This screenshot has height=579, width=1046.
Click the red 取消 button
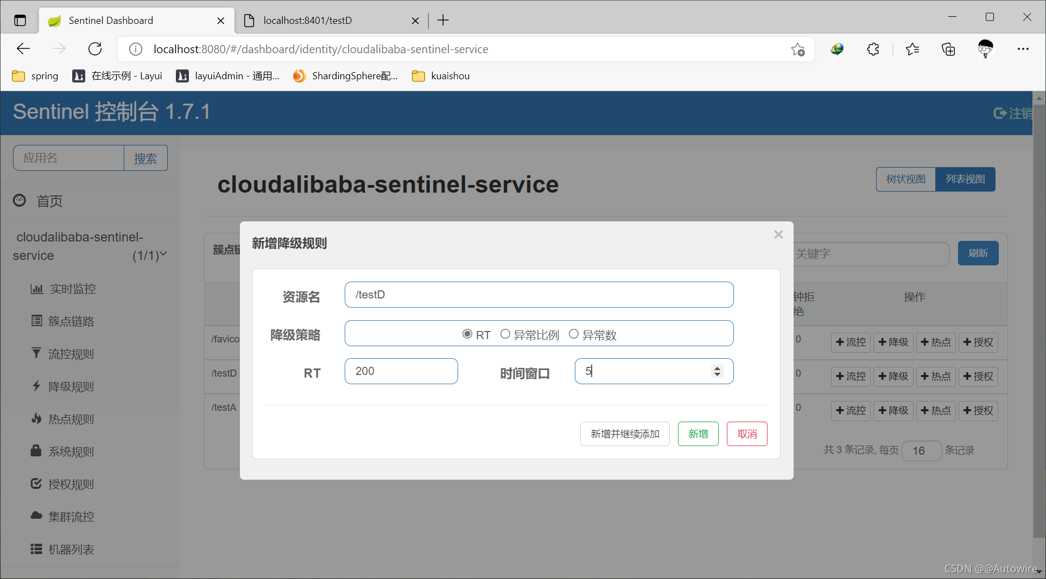[747, 434]
